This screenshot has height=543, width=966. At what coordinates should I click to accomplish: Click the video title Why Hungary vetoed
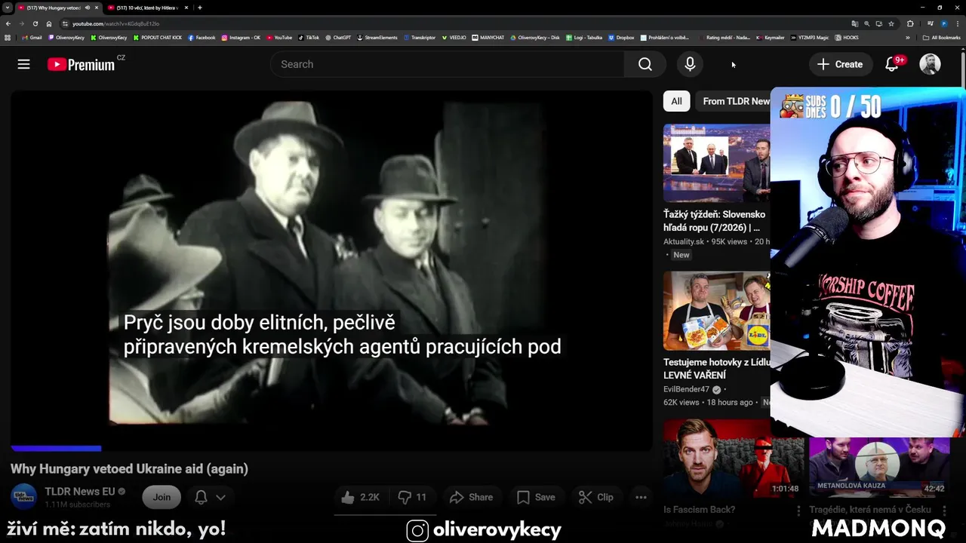point(129,469)
